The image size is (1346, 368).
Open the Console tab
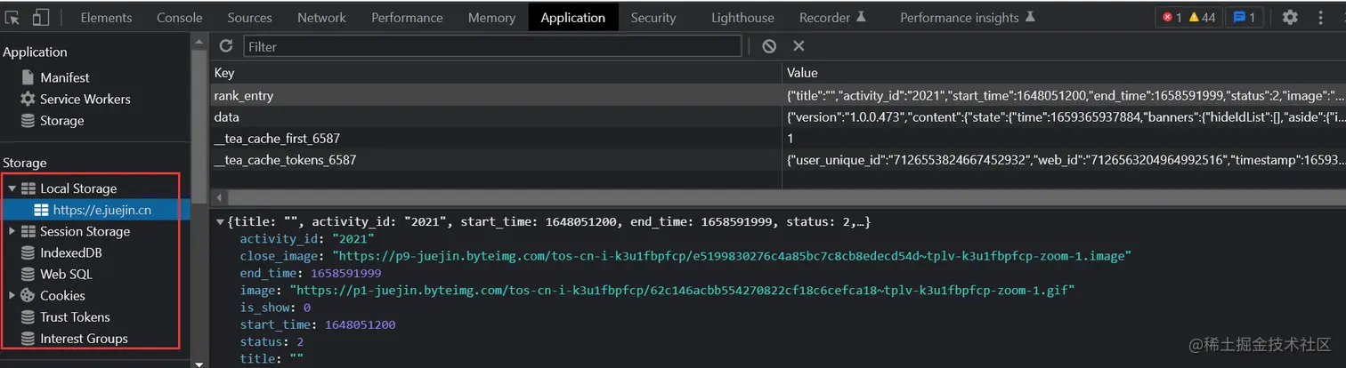tap(180, 18)
